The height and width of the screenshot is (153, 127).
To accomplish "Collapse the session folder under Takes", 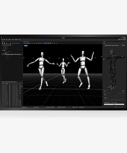I will point(4,53).
